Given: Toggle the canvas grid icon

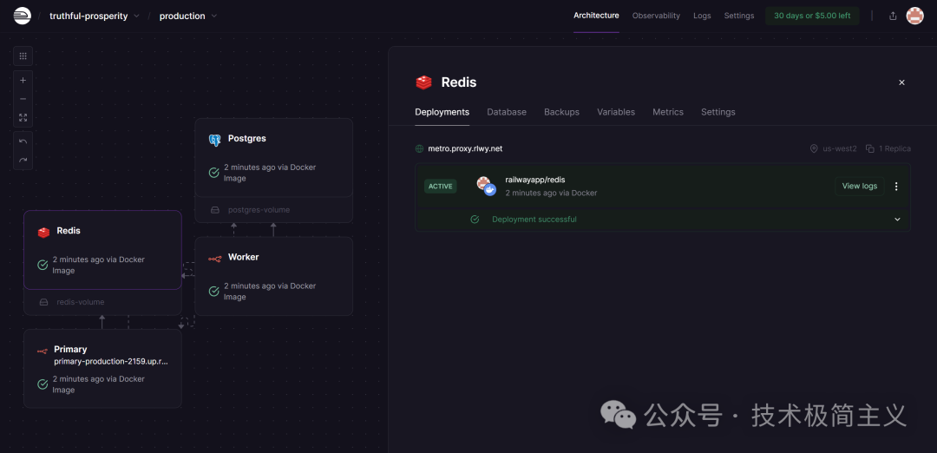Looking at the screenshot, I should click(23, 56).
